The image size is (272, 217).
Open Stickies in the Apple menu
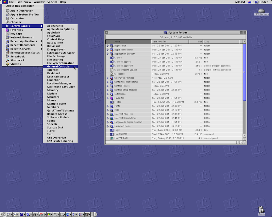[x=15, y=64]
